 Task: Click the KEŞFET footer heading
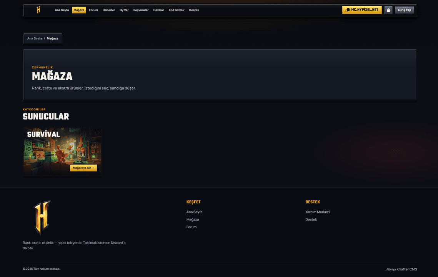click(193, 202)
